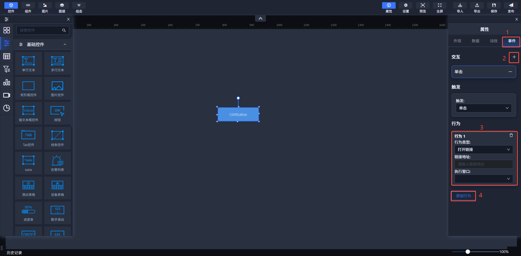Screen dimensions: 521x256
Task: Click the 搜索控件 search field
Action: (43, 30)
